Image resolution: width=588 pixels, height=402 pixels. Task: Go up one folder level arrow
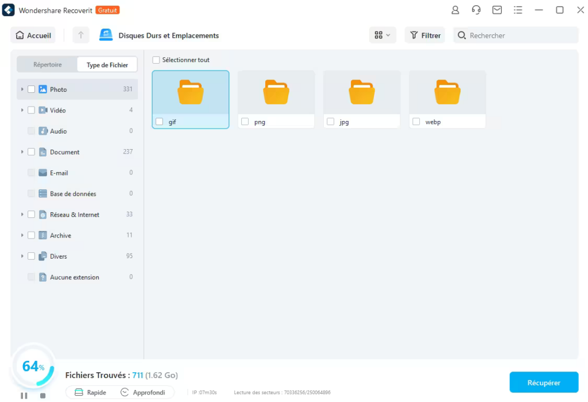click(x=80, y=36)
